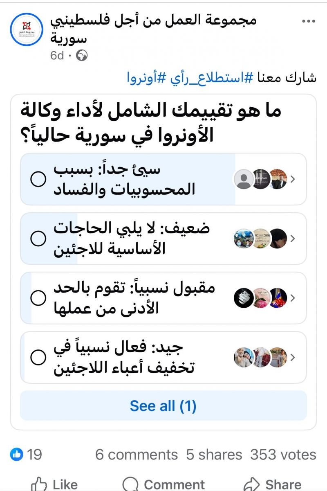This screenshot has height=491, width=327.
Task: Click the Share arrow icon
Action: (252, 484)
